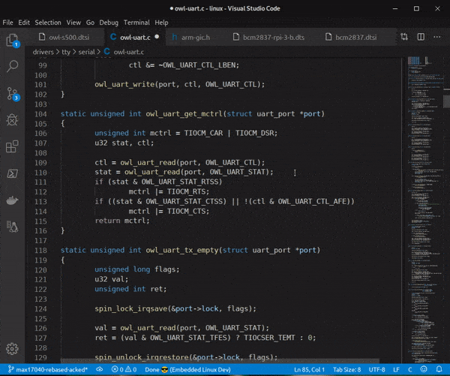The width and height of the screenshot is (450, 376).
Task: Open the PowerShell terminal icon in the activity bar
Action: pos(12,173)
